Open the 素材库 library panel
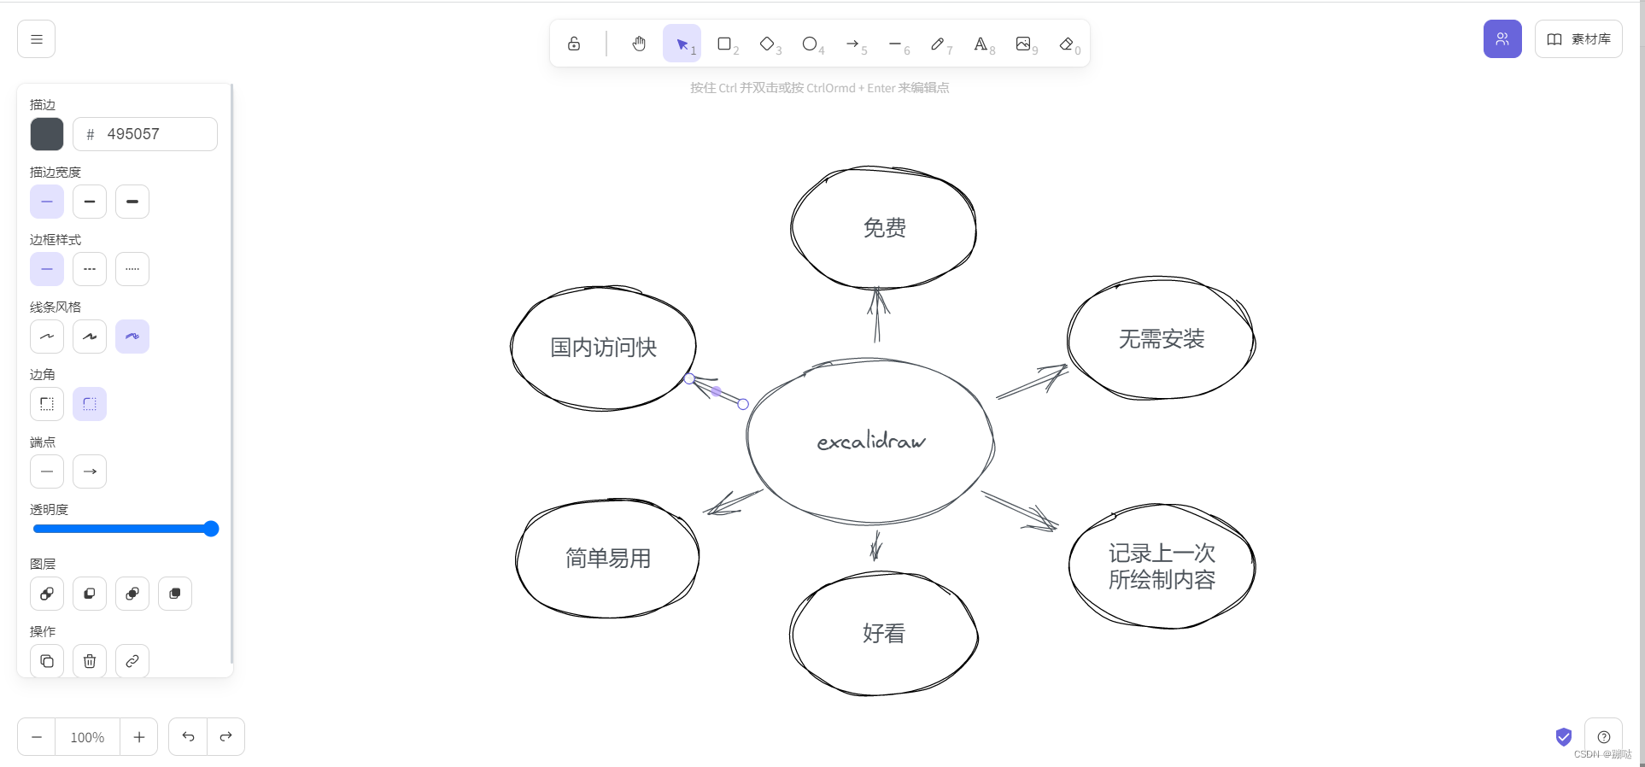Viewport: 1645px width, 767px height. tap(1578, 39)
